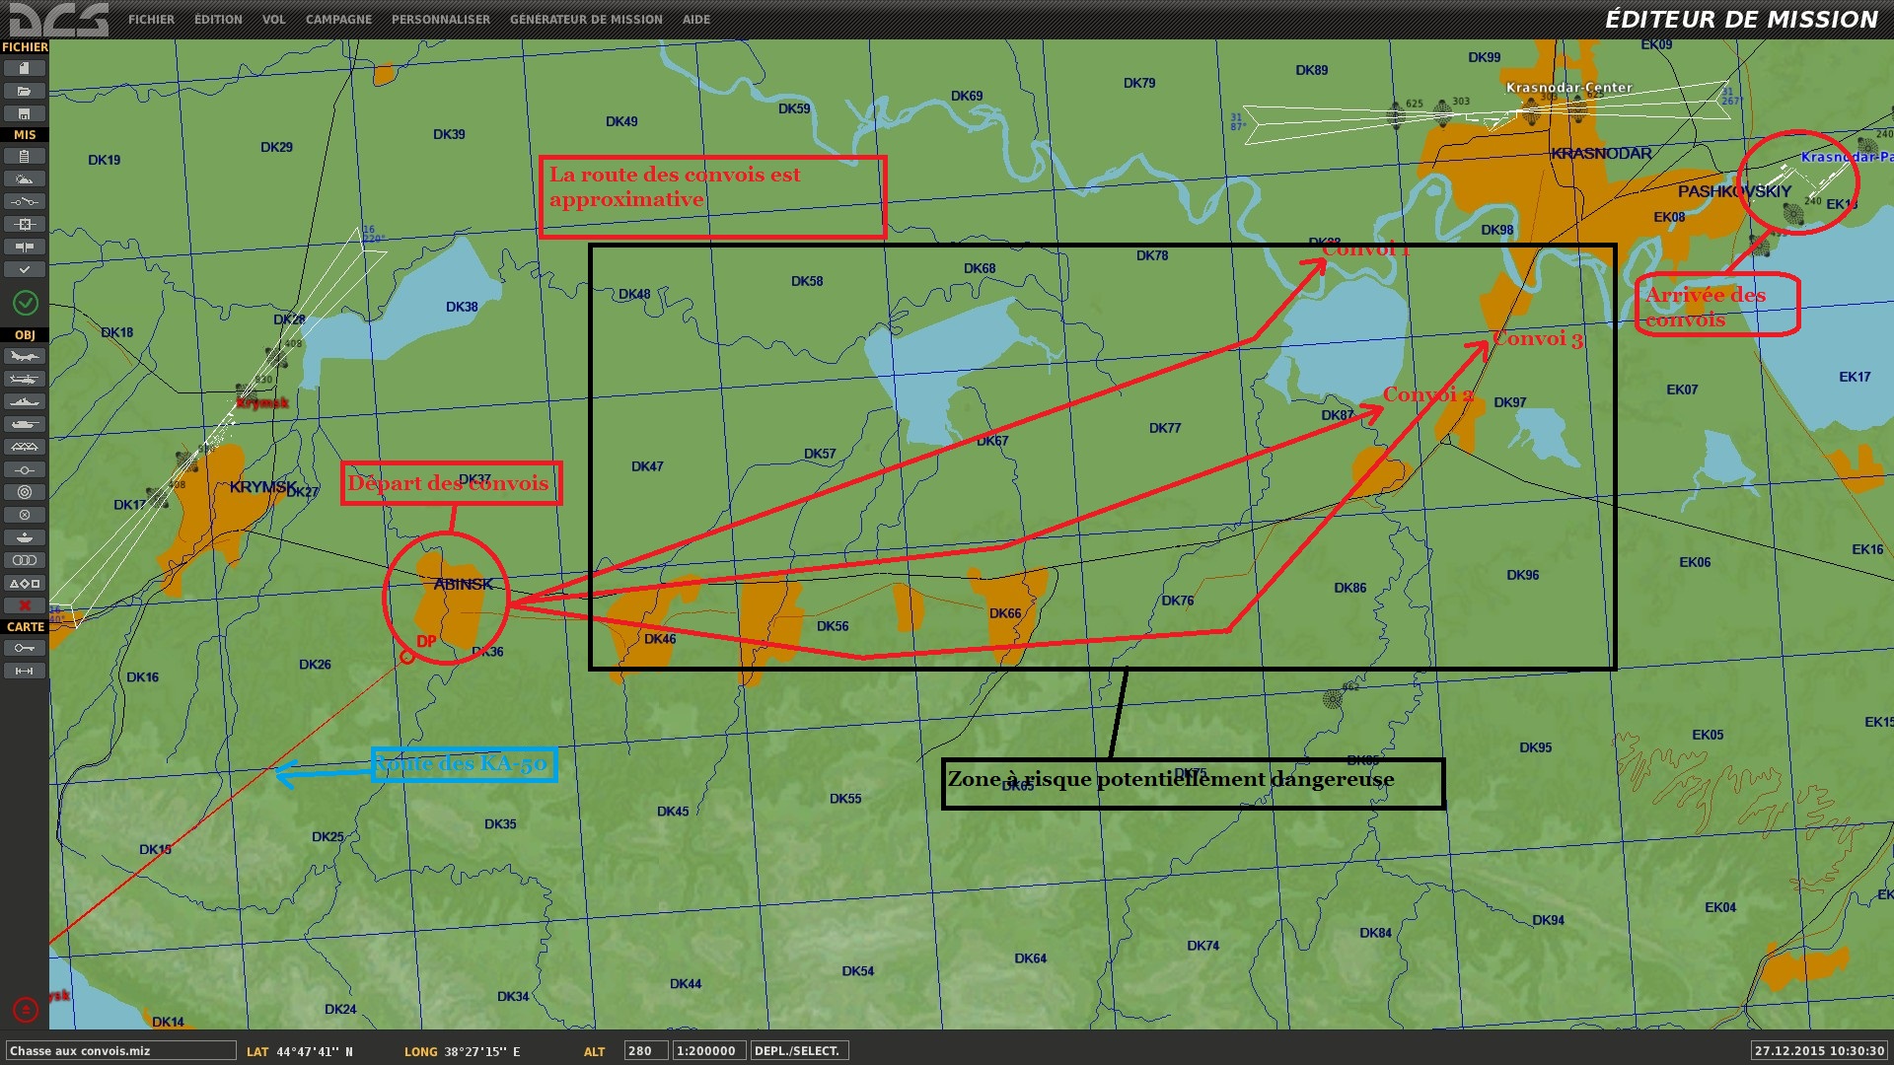Click the PASHKOVSKIY label on map
The width and height of the screenshot is (1894, 1065).
[1734, 191]
